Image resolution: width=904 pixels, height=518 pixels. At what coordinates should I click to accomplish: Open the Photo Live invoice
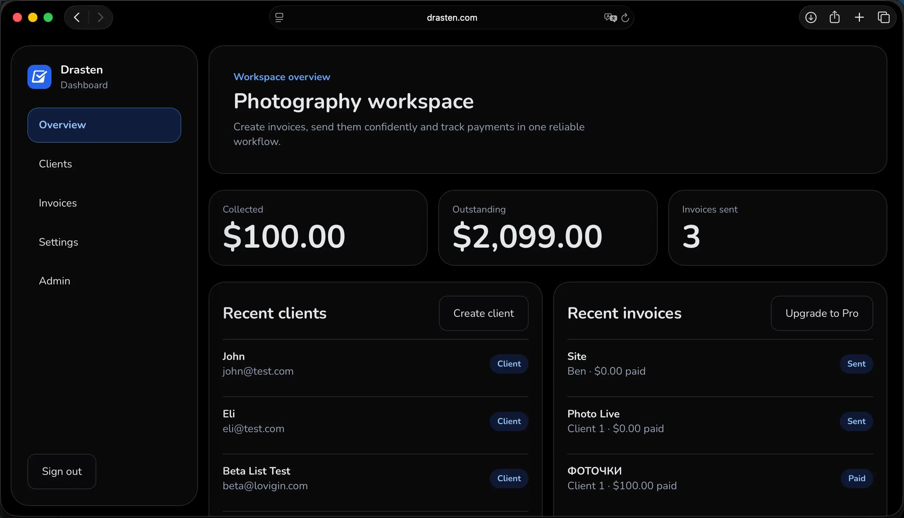coord(720,425)
